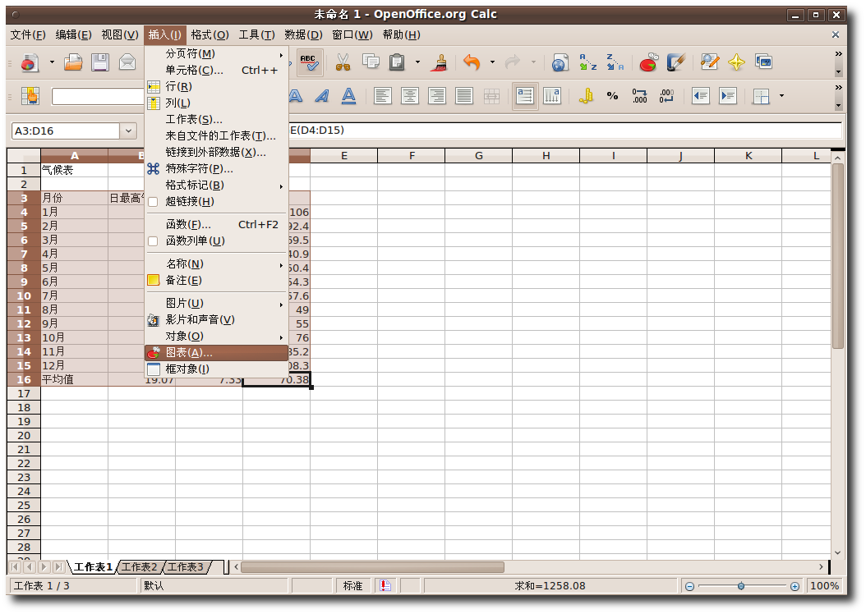Click the email document icon
866x614 pixels.
[x=127, y=62]
